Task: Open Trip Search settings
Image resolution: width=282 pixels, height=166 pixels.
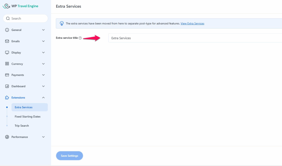Action: [22, 126]
